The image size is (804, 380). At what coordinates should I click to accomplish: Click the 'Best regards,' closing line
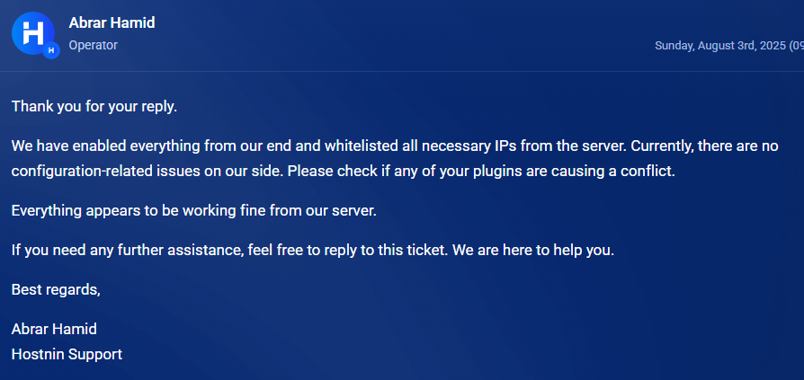pyautogui.click(x=56, y=290)
